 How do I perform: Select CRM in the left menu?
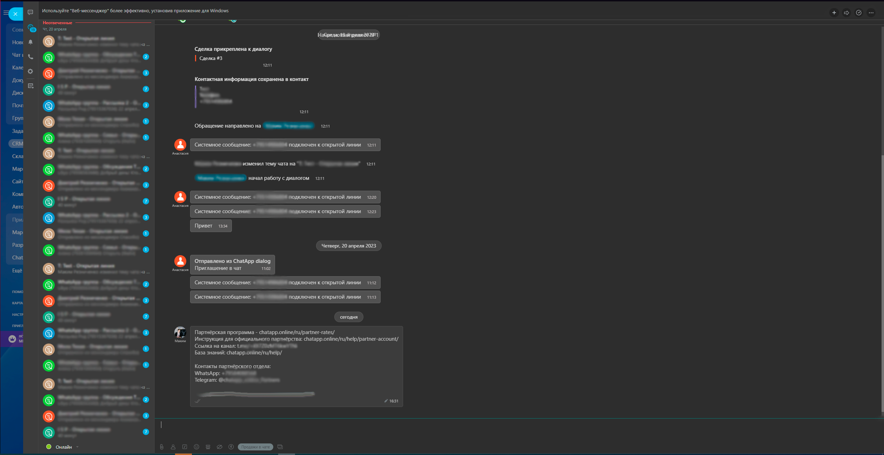tap(17, 144)
